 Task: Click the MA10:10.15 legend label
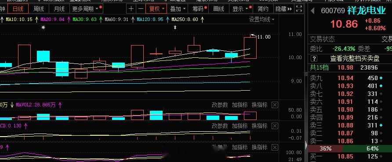(x=19, y=19)
